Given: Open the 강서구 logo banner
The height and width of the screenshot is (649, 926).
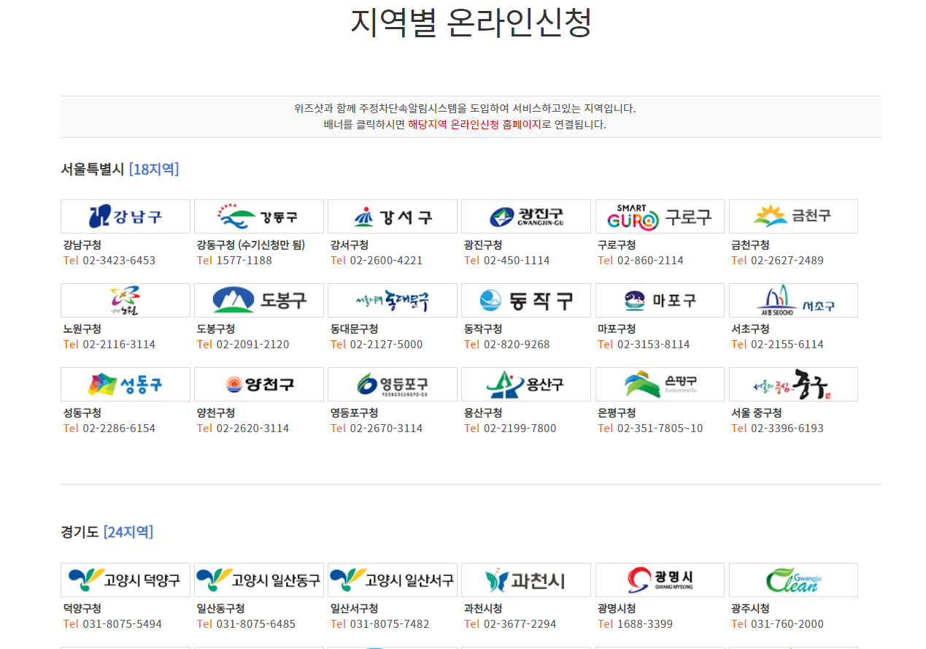Looking at the screenshot, I should pos(393,216).
